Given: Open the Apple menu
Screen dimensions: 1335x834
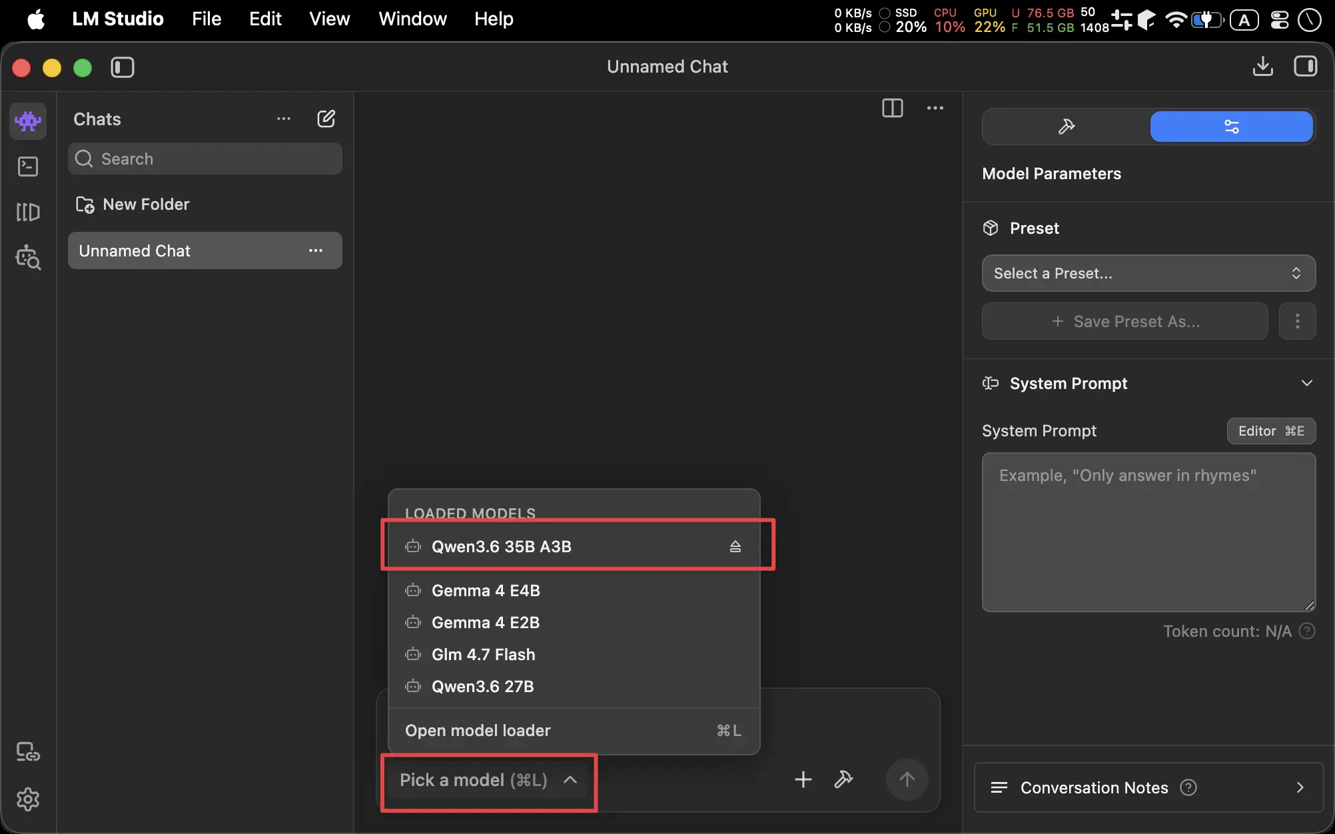Looking at the screenshot, I should pos(36,19).
